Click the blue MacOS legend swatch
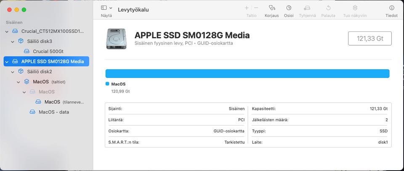The width and height of the screenshot is (404, 171). point(107,84)
